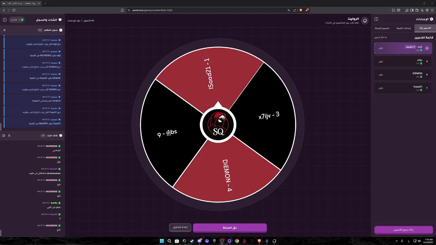Switch to إعدادات اللعبة tab
The image size is (436, 245).
click(404, 28)
